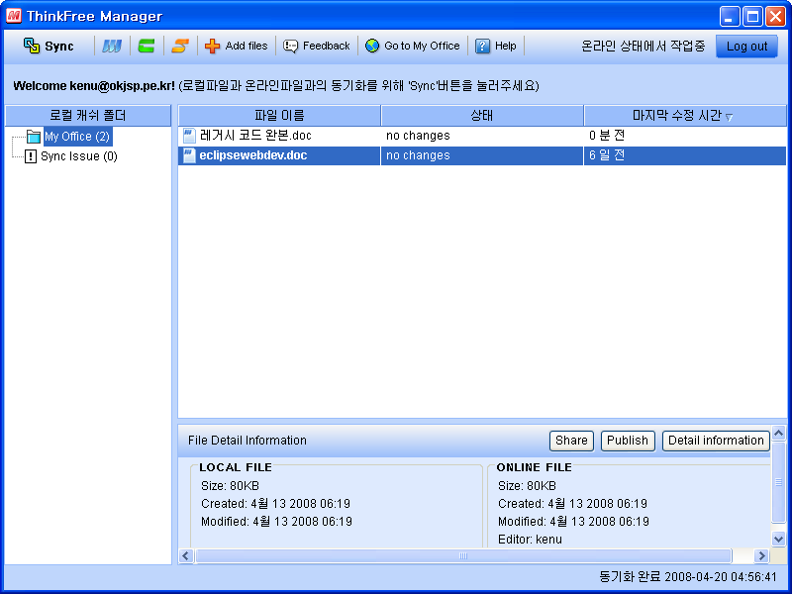Select Sync Issue (0) in tree
Screen dimensions: 792x594
(79, 156)
